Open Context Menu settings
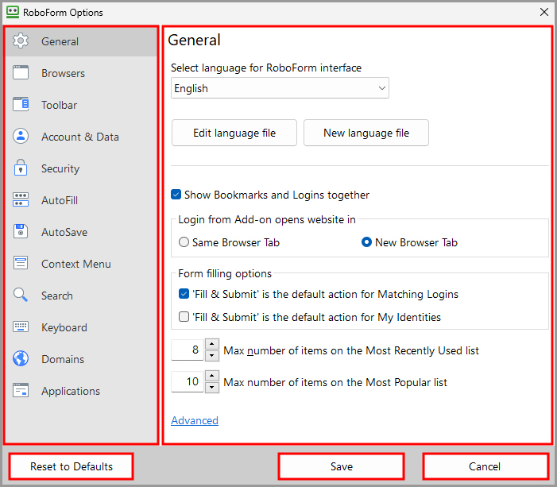The width and height of the screenshot is (557, 487). click(x=81, y=264)
